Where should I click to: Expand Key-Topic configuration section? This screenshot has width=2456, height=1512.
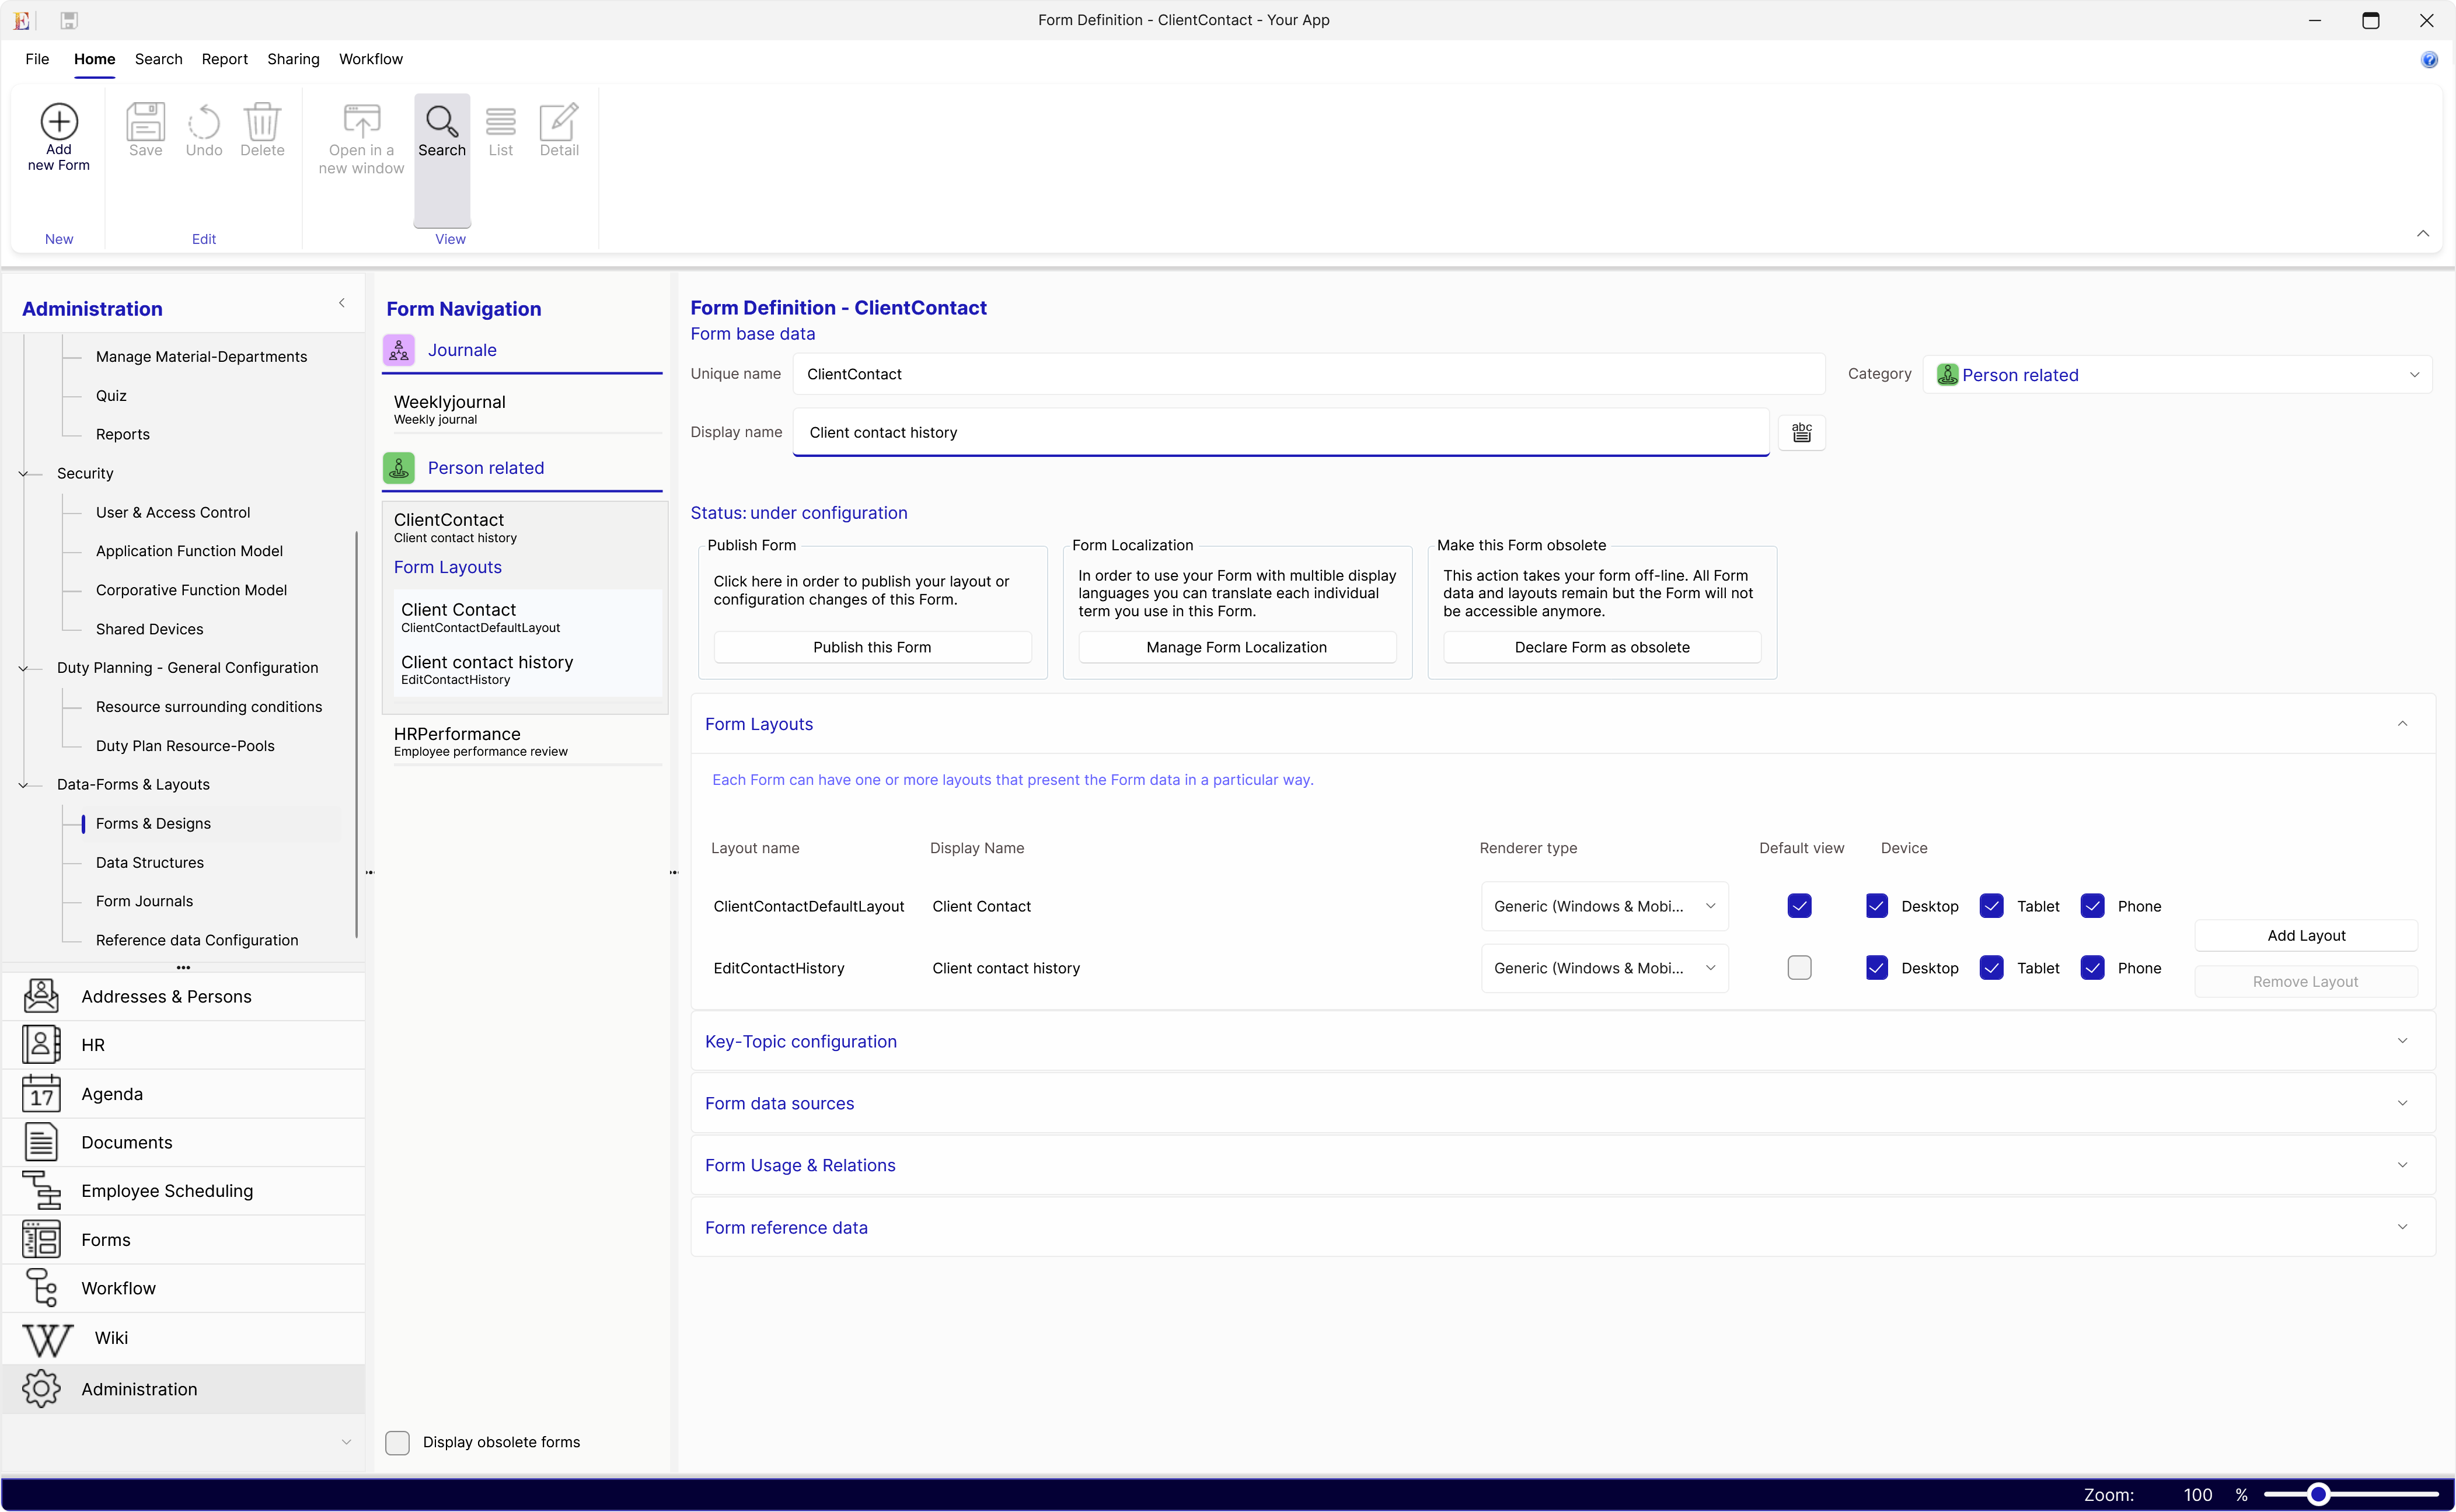(x=2402, y=1042)
